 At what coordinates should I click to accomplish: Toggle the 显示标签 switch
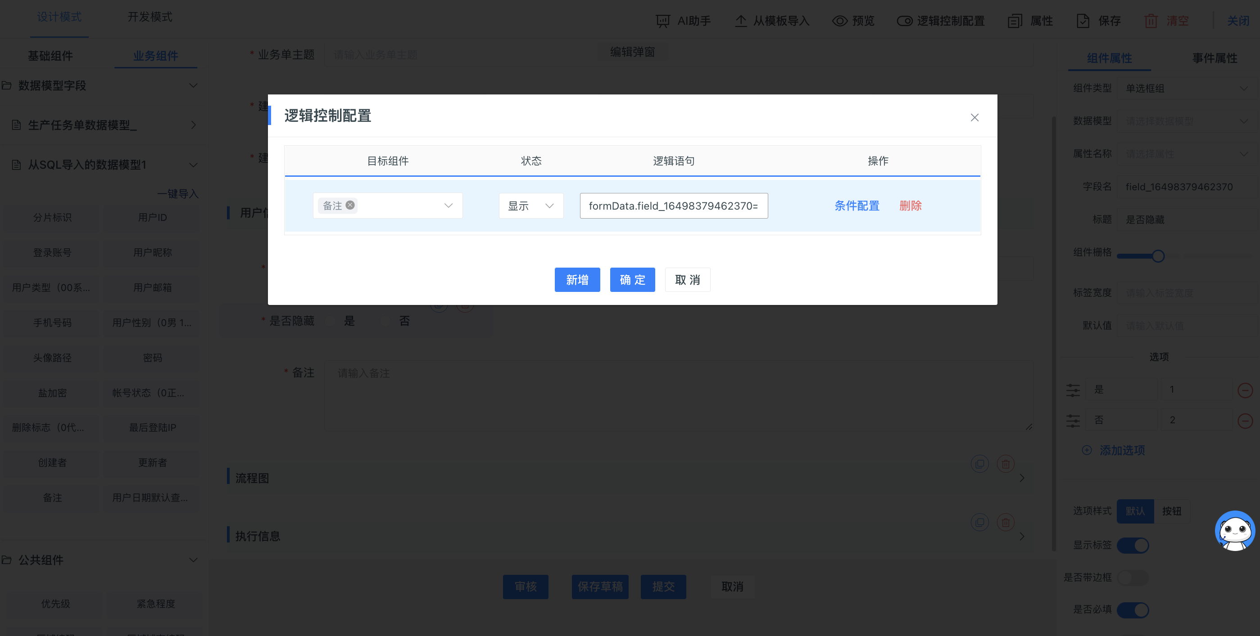coord(1133,545)
